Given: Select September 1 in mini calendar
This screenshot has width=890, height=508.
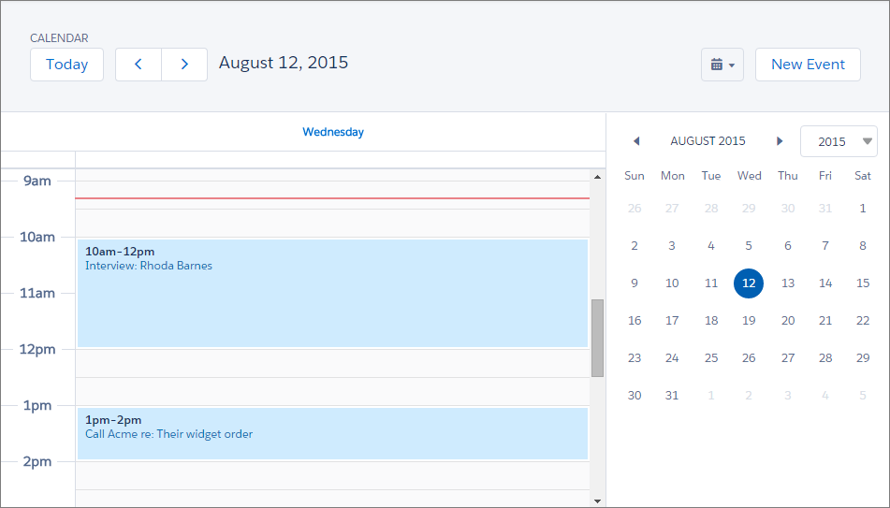Looking at the screenshot, I should pyautogui.click(x=711, y=396).
